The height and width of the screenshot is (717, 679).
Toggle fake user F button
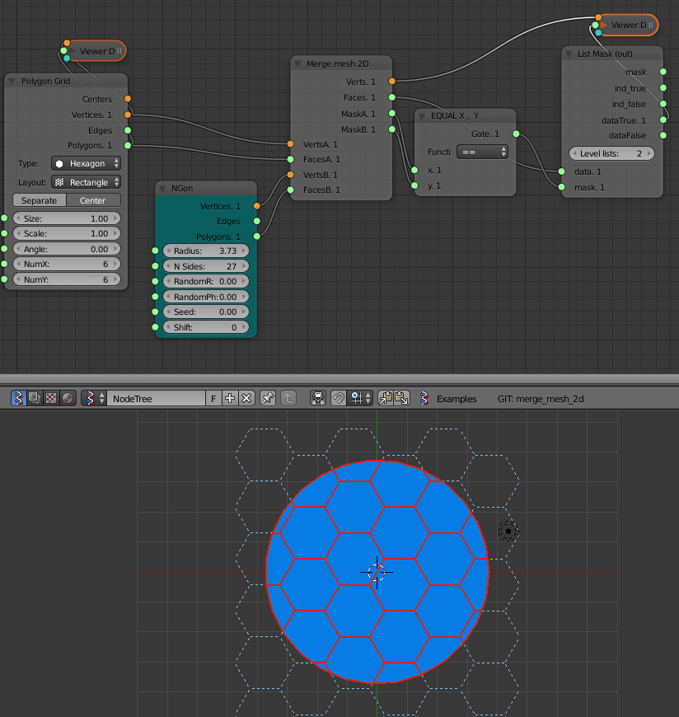[x=213, y=398]
